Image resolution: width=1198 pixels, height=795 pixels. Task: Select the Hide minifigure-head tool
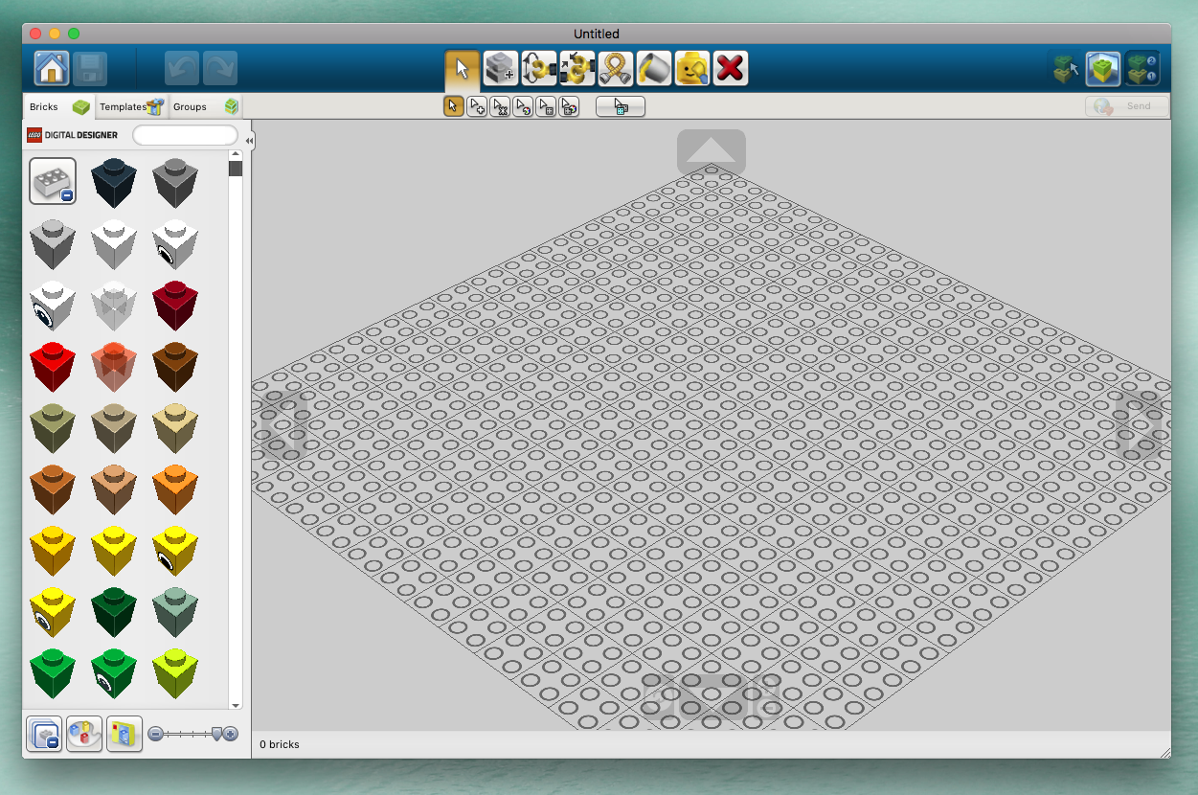pos(692,68)
